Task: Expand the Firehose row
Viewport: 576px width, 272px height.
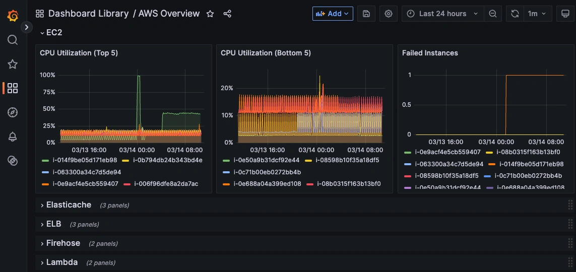Action: click(x=60, y=243)
